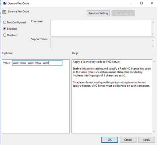
Task: Click the Comment box scroll up arrow
Action: click(153, 23)
